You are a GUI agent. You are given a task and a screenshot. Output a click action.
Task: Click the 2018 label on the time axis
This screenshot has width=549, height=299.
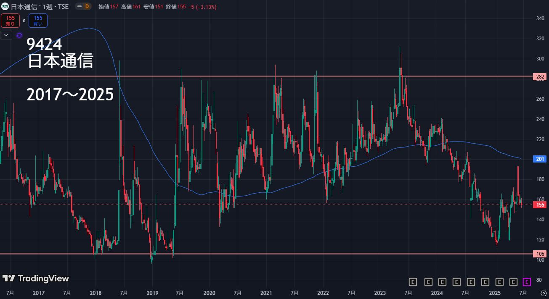click(95, 293)
